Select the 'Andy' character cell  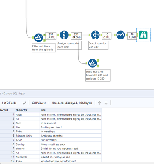[28, 114]
